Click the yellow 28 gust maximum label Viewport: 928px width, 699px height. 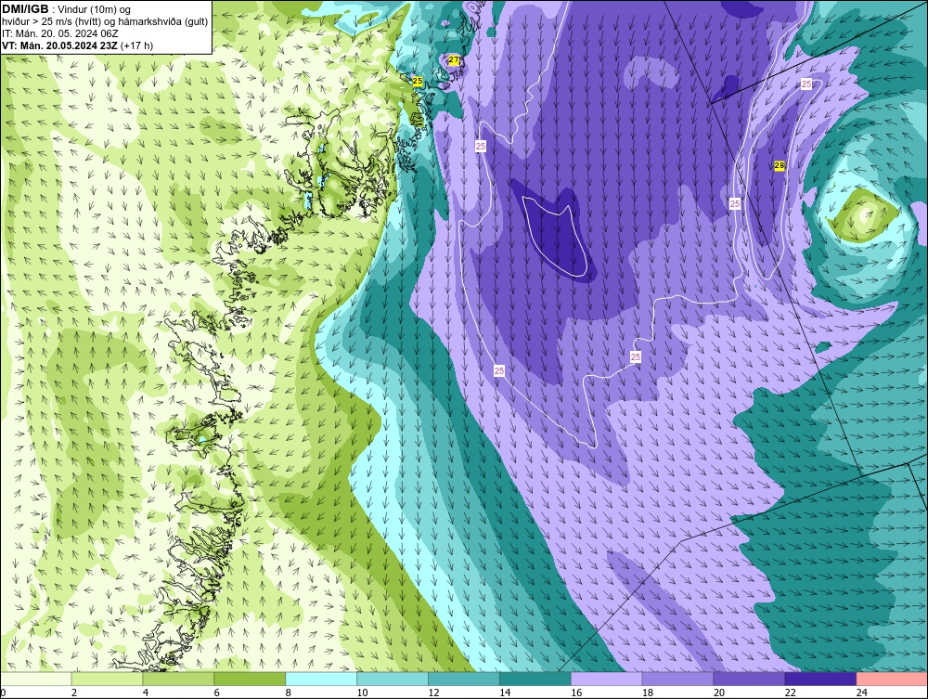[x=780, y=166]
